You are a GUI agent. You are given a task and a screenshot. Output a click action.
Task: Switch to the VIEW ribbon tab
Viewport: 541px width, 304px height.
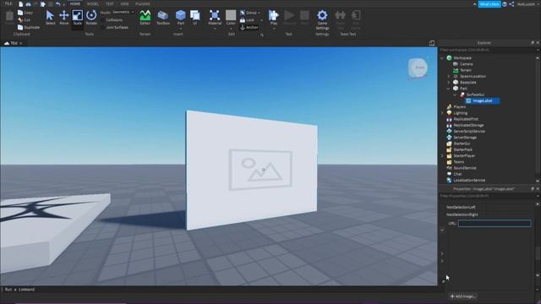[124, 3]
